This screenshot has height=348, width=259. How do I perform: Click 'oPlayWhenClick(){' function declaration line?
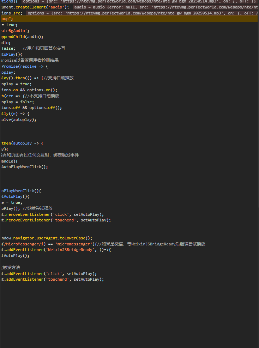21,191
